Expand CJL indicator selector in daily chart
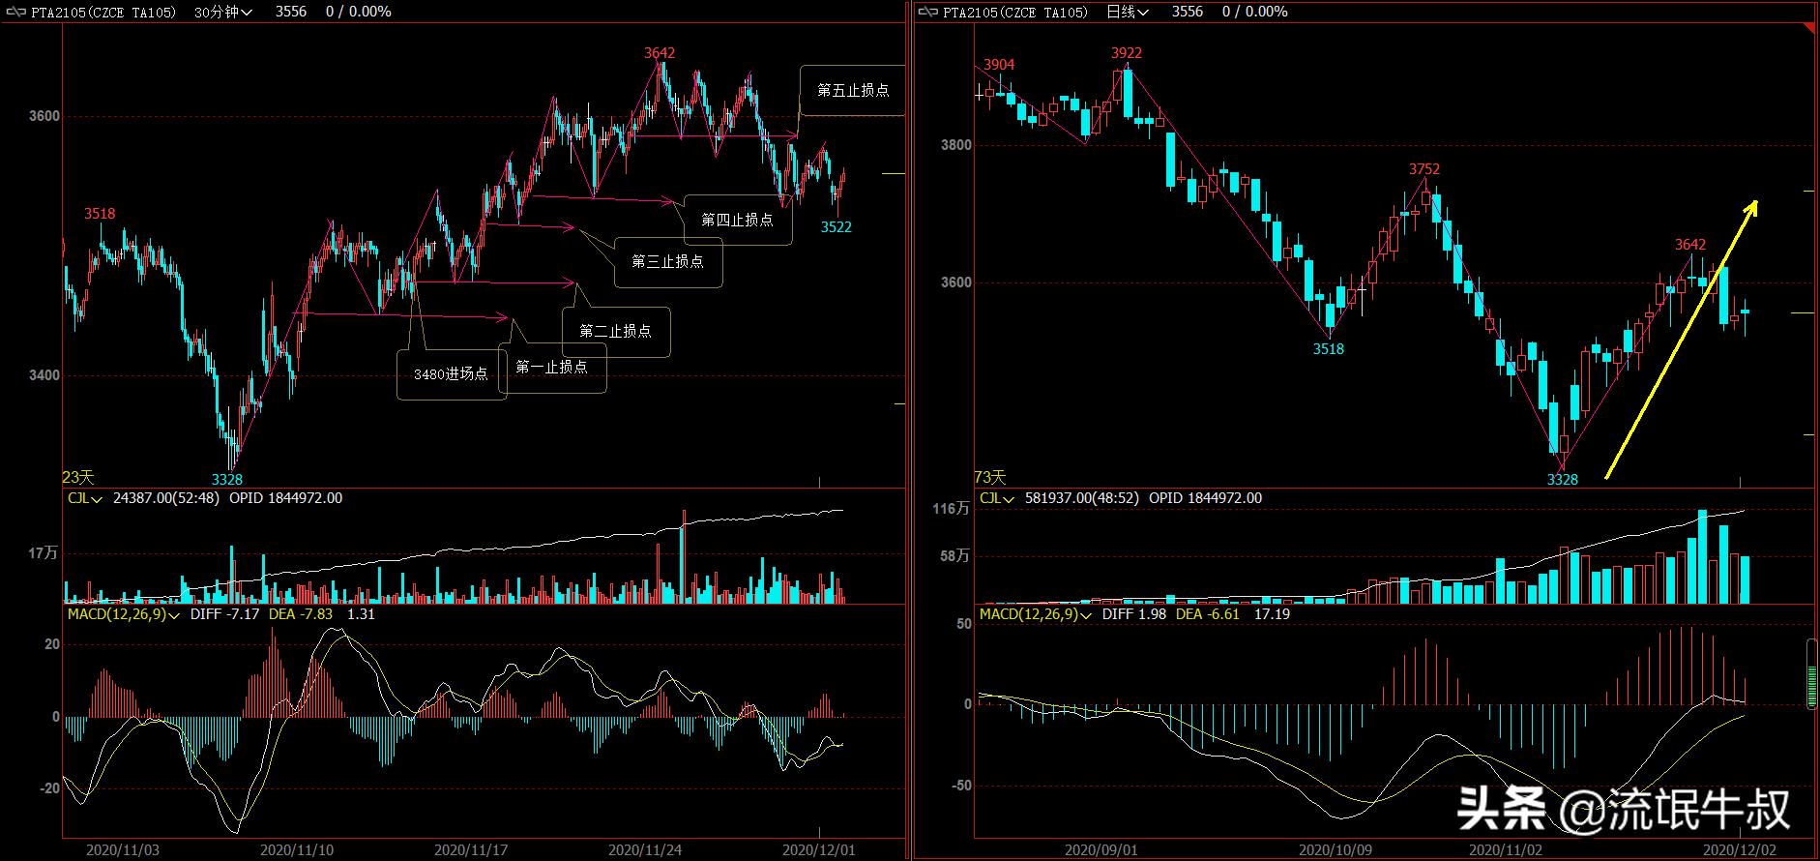The height and width of the screenshot is (861, 1820). (996, 498)
